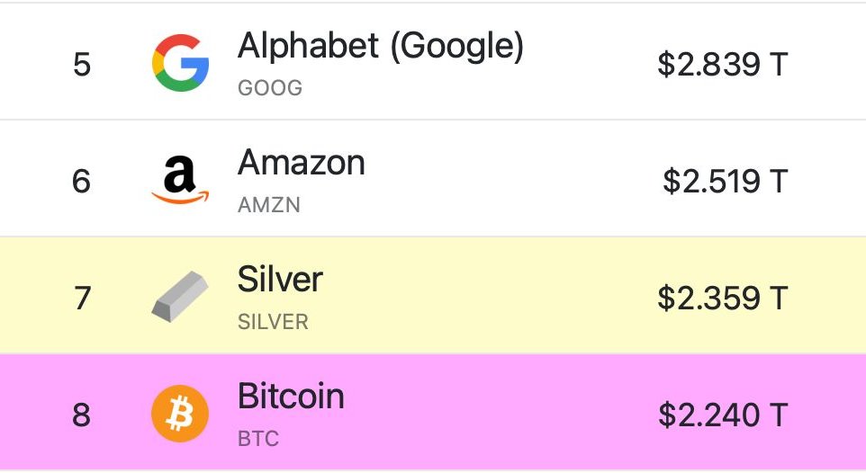This screenshot has width=866, height=473.
Task: Select the SILVER ticker label
Action: click(x=273, y=322)
